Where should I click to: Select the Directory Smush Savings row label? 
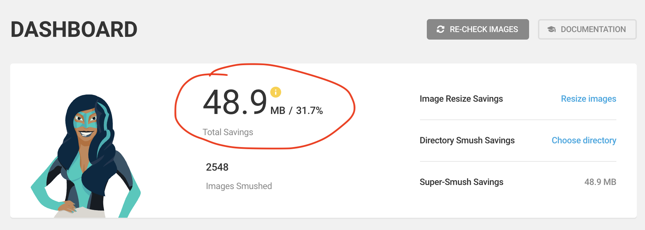(x=467, y=140)
